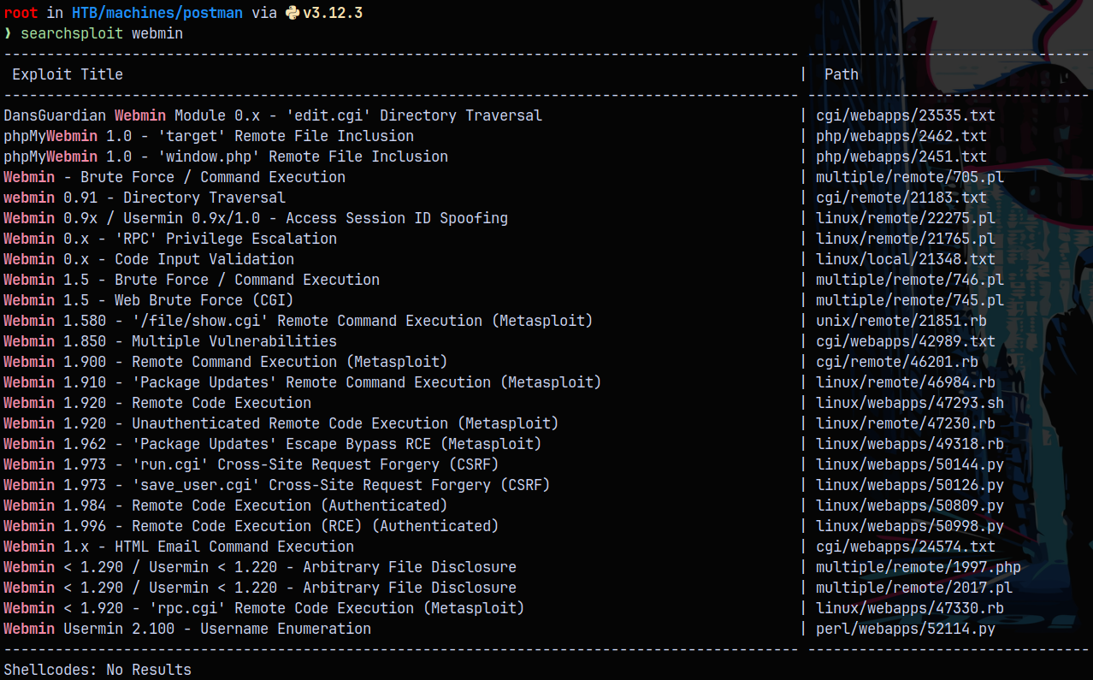
Task: Select 'Webmin 0.x - Code Input Validation' title
Action: 149,259
